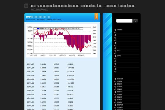This screenshot has width=165, height=110.
Task: Open the 20158 archive link
Action: pyautogui.click(x=119, y=84)
